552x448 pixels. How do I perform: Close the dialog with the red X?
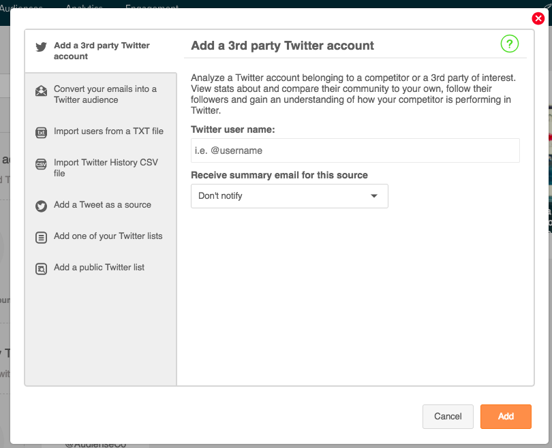[538, 18]
